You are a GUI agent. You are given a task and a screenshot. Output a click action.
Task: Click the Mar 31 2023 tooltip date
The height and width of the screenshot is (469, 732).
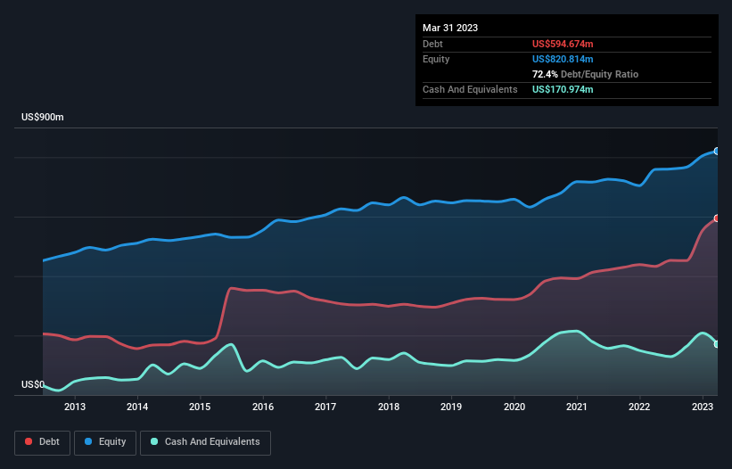(x=450, y=28)
